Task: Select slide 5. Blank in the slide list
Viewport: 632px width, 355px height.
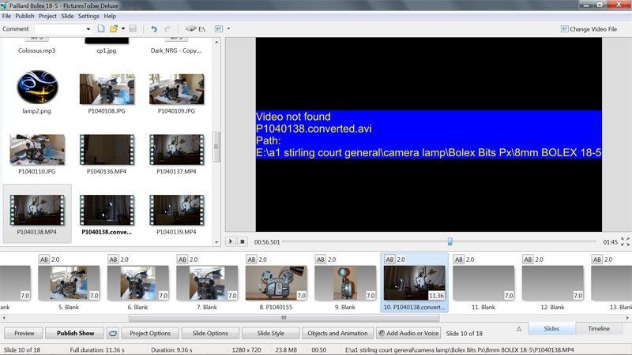Action: point(69,283)
